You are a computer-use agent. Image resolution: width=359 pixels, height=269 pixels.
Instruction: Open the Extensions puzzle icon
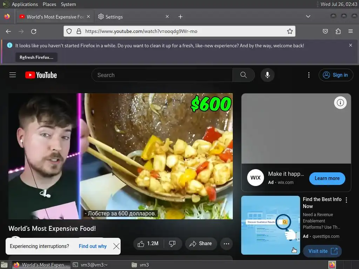pos(338,31)
